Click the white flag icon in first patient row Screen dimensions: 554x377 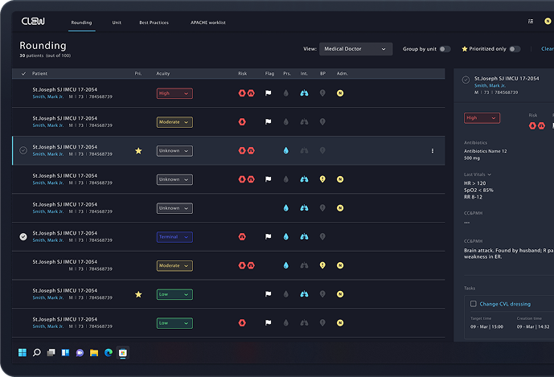pyautogui.click(x=269, y=93)
